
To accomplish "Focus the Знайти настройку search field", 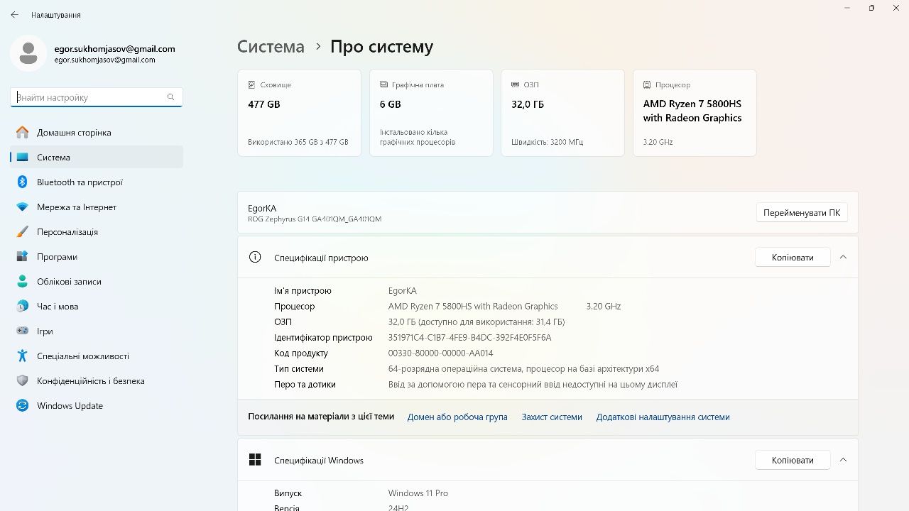I will coord(97,97).
